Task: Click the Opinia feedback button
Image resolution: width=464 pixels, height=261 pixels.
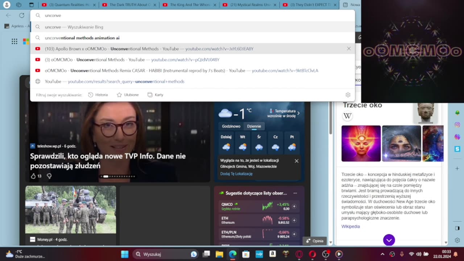Action: [x=315, y=241]
